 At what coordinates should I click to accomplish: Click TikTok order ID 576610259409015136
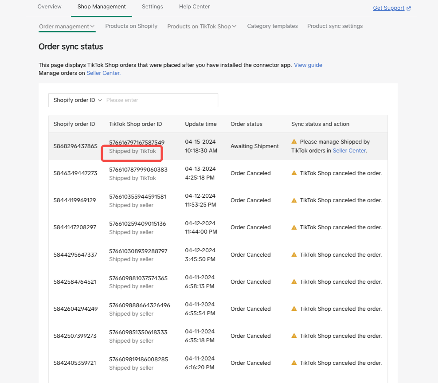pyautogui.click(x=137, y=224)
